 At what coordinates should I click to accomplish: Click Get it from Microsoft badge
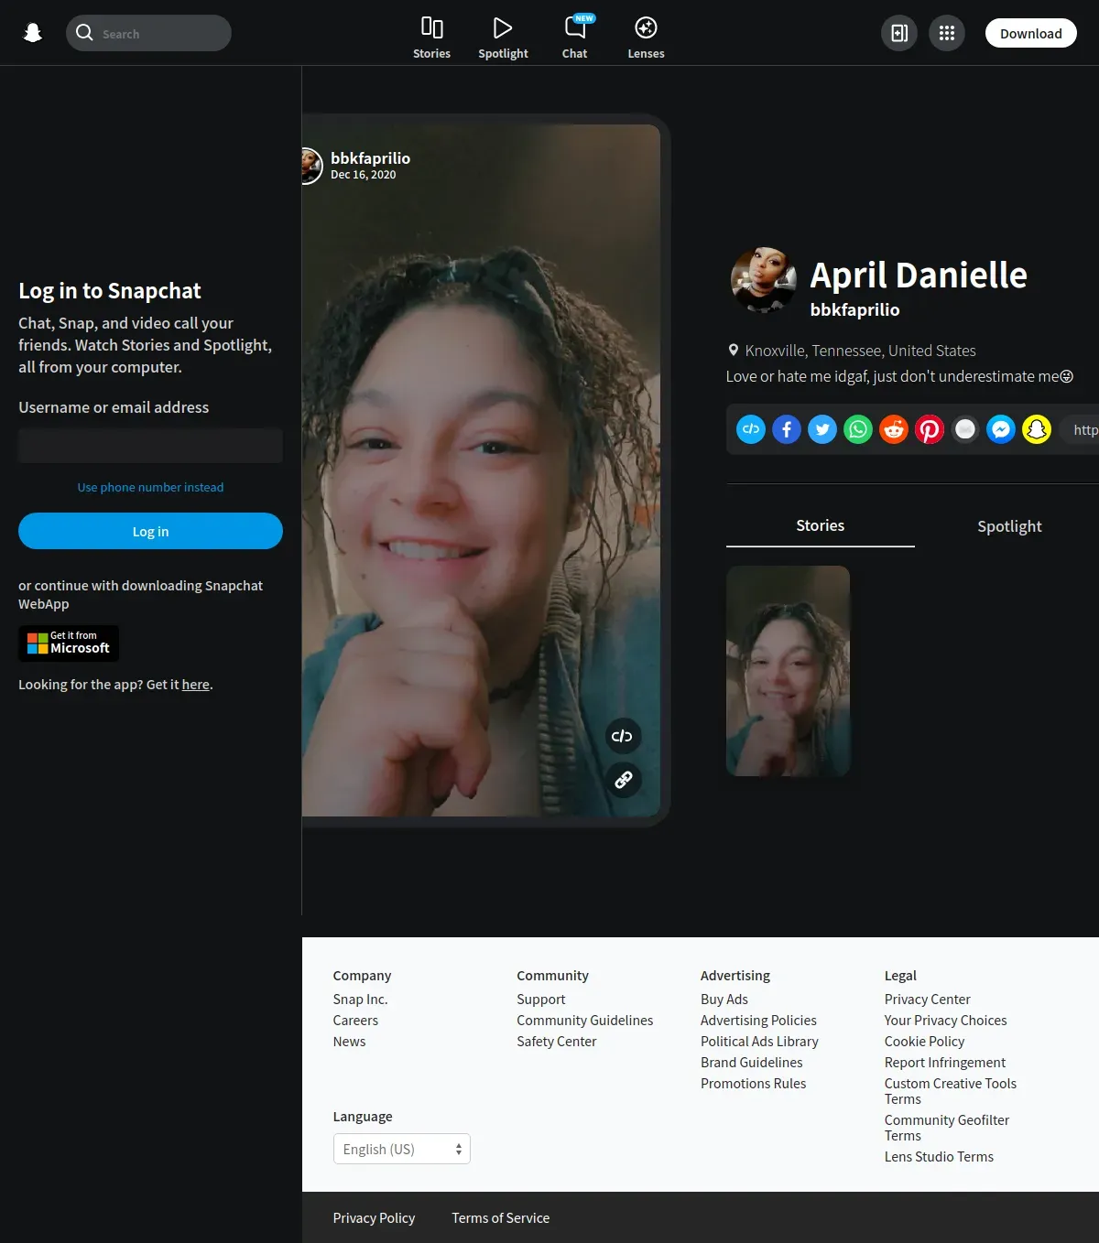(69, 643)
